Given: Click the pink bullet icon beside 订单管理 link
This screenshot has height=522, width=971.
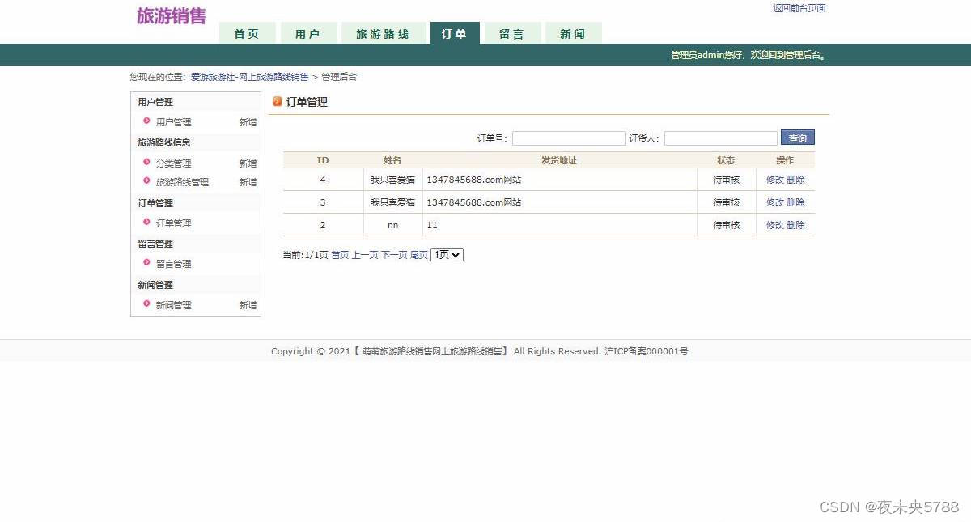Looking at the screenshot, I should point(146,222).
